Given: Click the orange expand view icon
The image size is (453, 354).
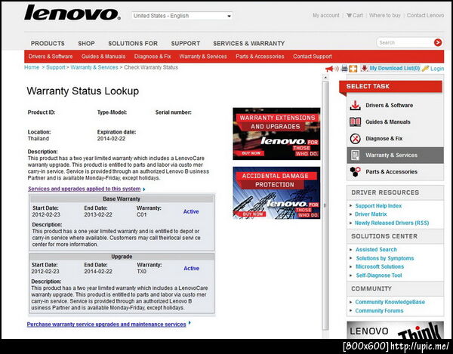Looking at the screenshot, I should click(353, 69).
